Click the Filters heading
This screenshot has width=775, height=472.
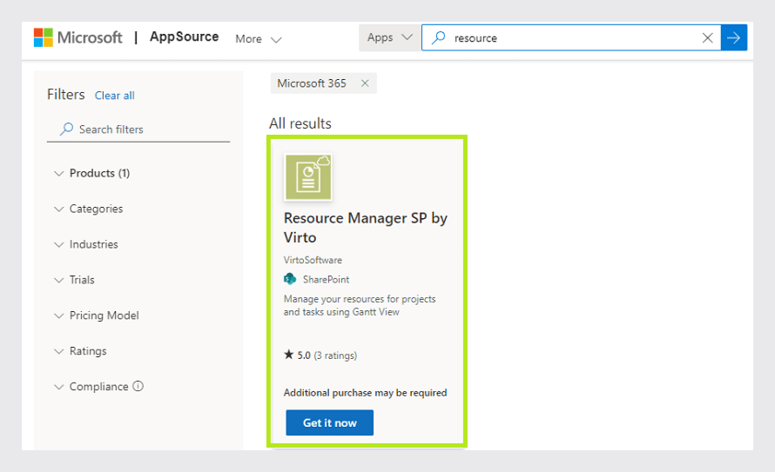(65, 94)
